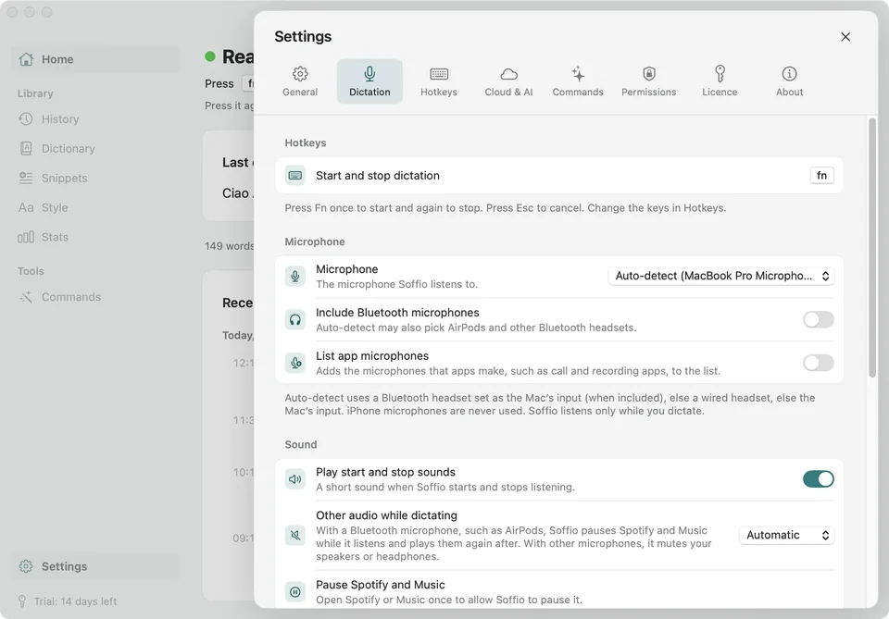
Task: Open the Licence key icon tab
Action: click(720, 74)
